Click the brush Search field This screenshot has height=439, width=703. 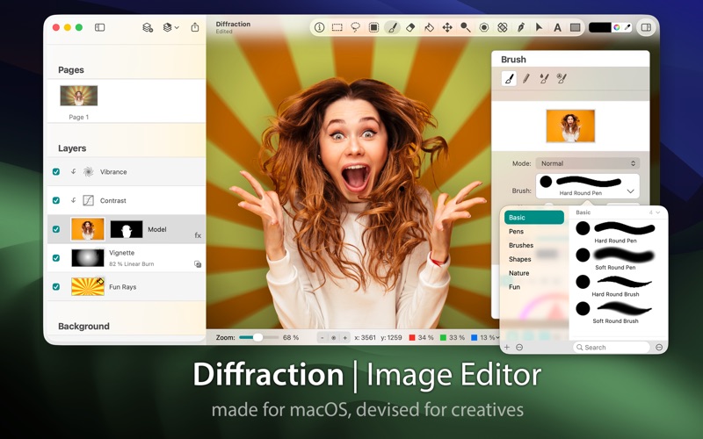612,347
